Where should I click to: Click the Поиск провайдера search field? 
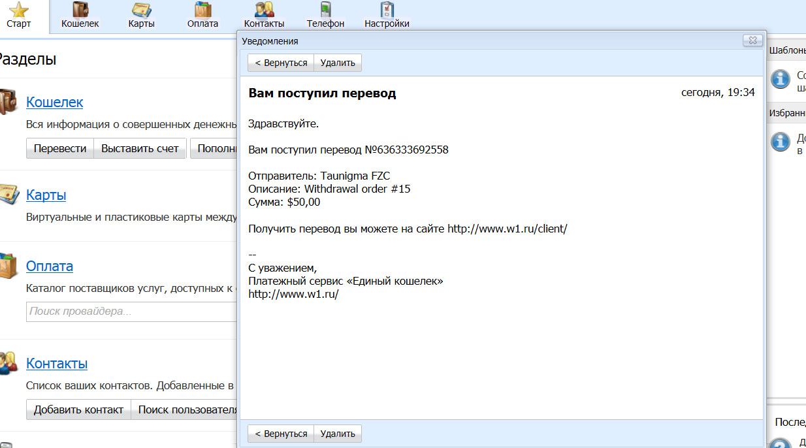click(131, 312)
